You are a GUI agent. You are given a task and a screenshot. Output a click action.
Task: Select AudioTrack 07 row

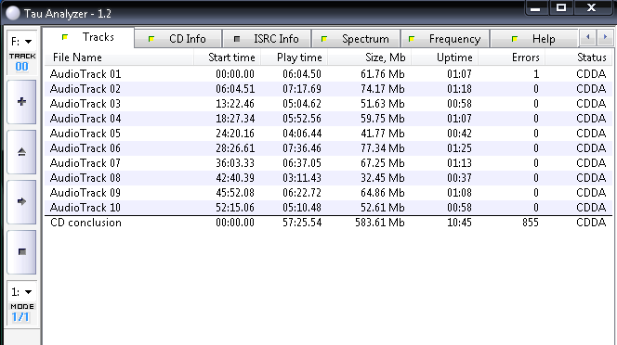click(x=328, y=163)
